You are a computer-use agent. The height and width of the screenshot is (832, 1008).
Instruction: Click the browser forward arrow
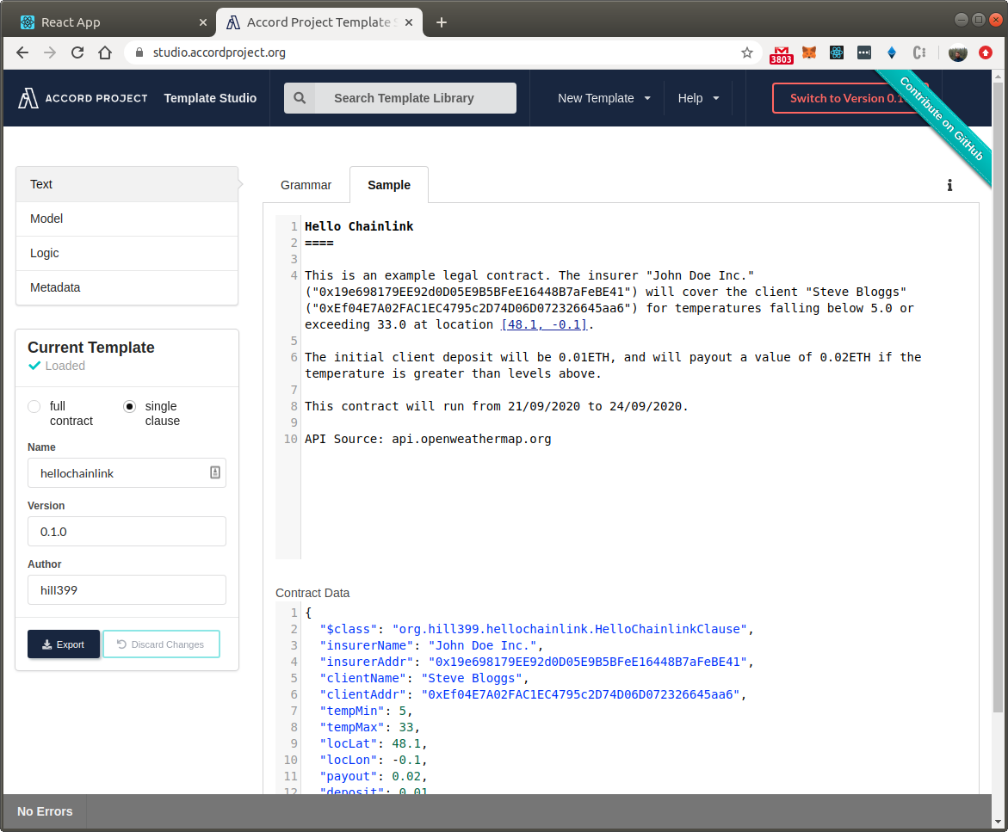click(x=50, y=52)
